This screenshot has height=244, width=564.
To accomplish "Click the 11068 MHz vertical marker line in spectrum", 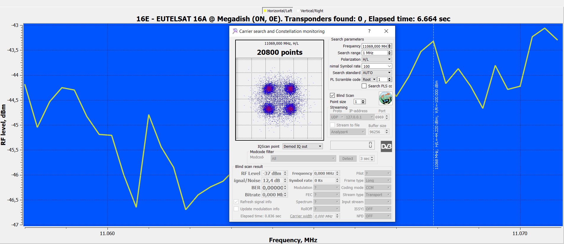I will (x=433, y=124).
